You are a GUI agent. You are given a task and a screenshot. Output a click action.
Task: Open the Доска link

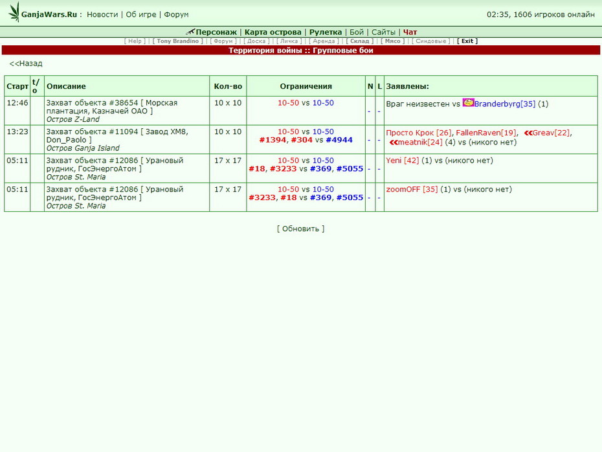coord(256,41)
